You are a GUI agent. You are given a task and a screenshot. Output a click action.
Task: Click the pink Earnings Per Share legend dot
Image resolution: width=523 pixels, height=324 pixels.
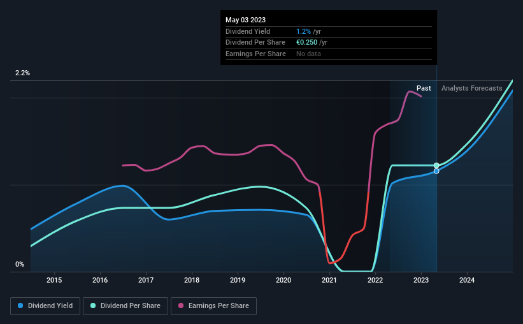click(181, 306)
